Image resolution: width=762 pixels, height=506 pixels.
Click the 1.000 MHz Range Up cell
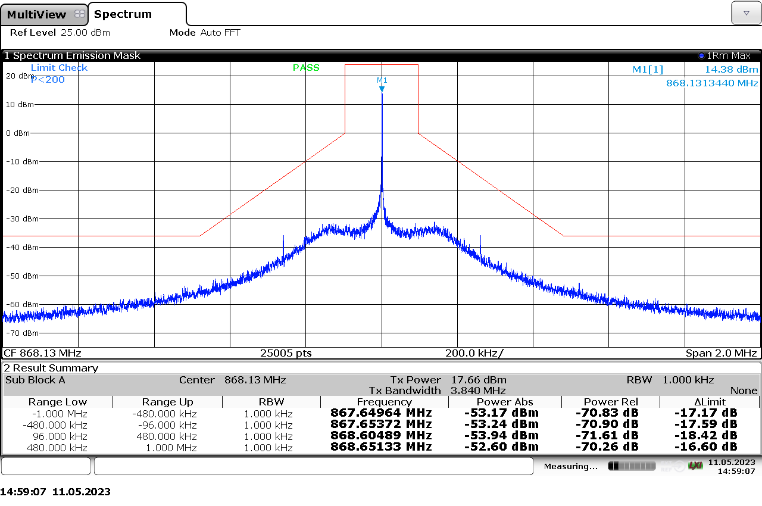(171, 448)
